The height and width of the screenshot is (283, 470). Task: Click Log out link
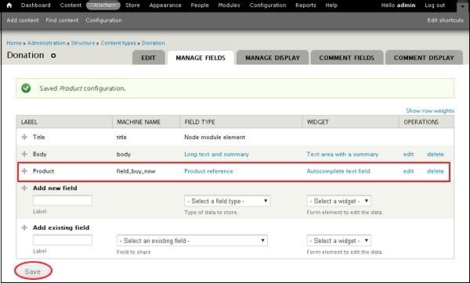[435, 5]
